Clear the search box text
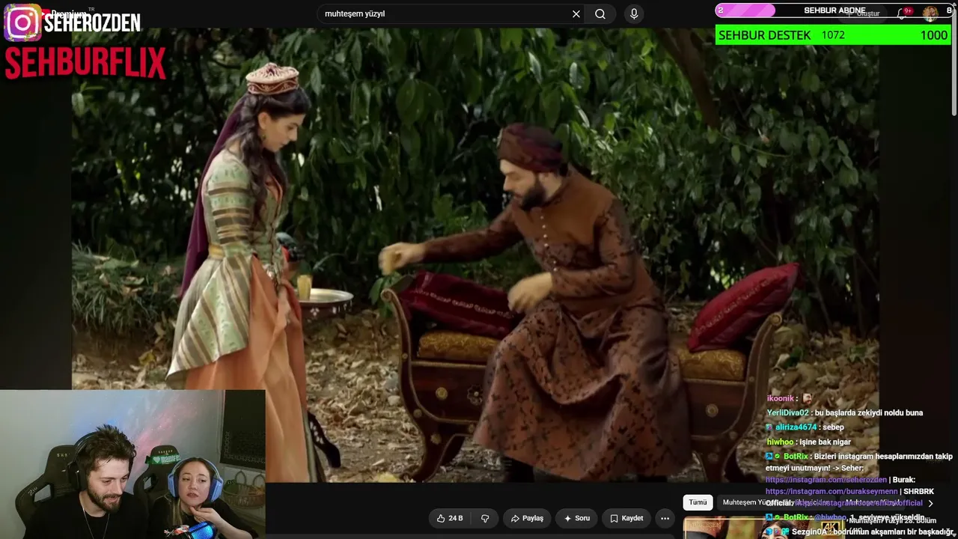The image size is (958, 539). (576, 14)
